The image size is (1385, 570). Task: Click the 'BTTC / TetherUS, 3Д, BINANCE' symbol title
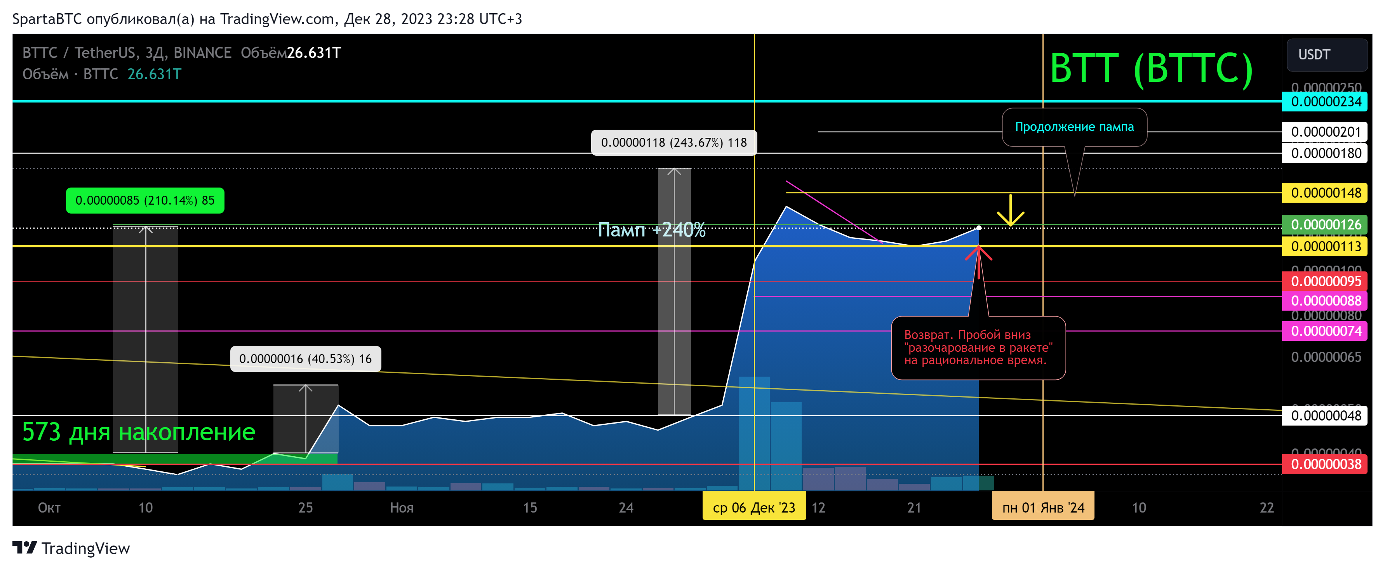click(127, 53)
